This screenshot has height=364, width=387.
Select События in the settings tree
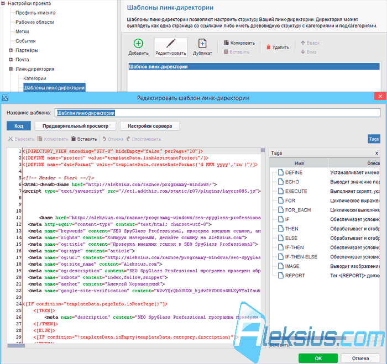click(x=25, y=41)
